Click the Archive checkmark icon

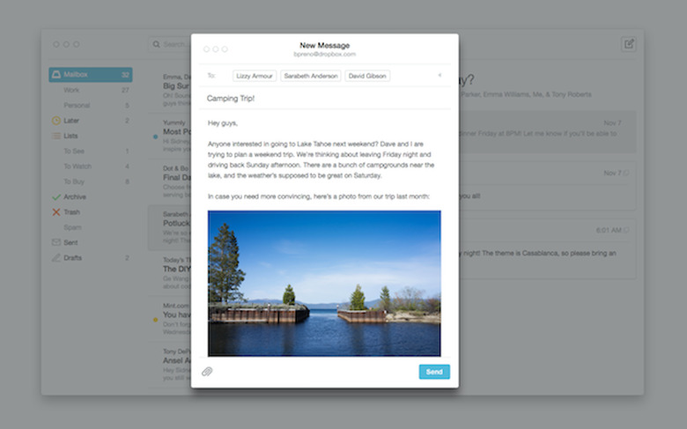coord(56,196)
